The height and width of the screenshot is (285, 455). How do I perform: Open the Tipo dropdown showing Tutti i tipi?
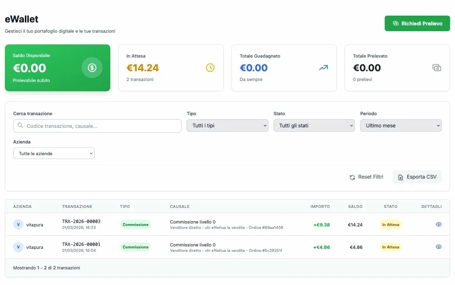click(x=227, y=125)
